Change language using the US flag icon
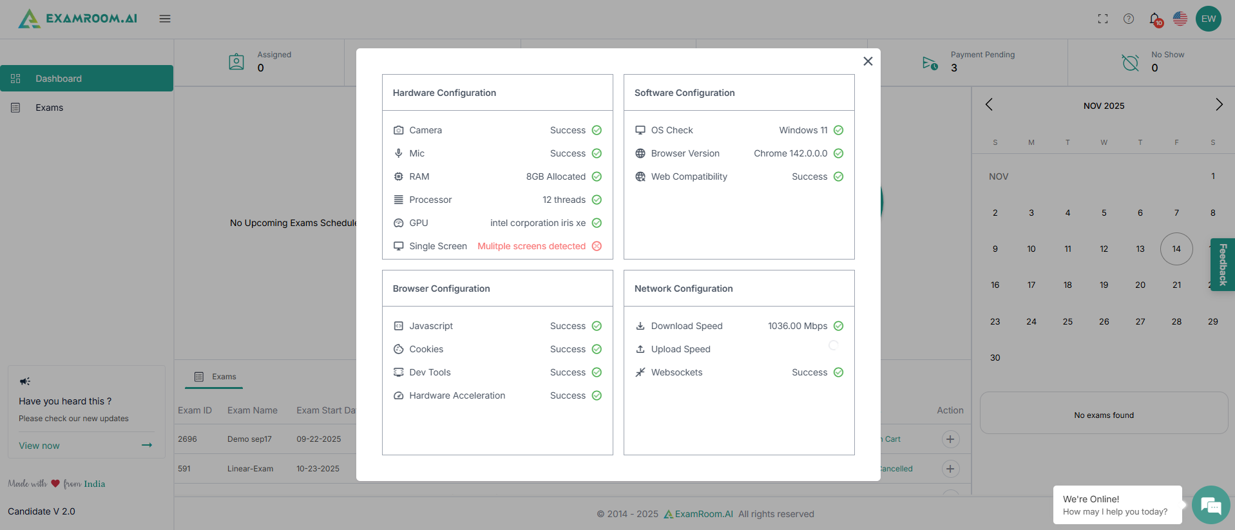 tap(1180, 19)
